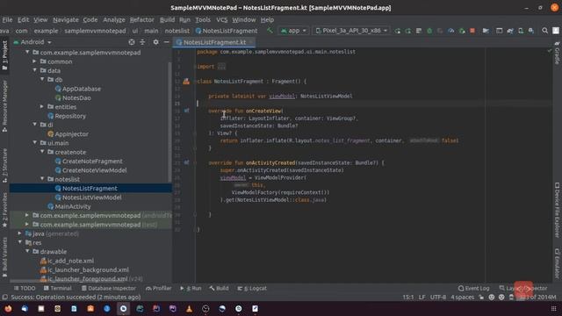Click the override gutter icon beside onActivityCreated
Viewport: 562px width, 316px height.
click(x=186, y=162)
